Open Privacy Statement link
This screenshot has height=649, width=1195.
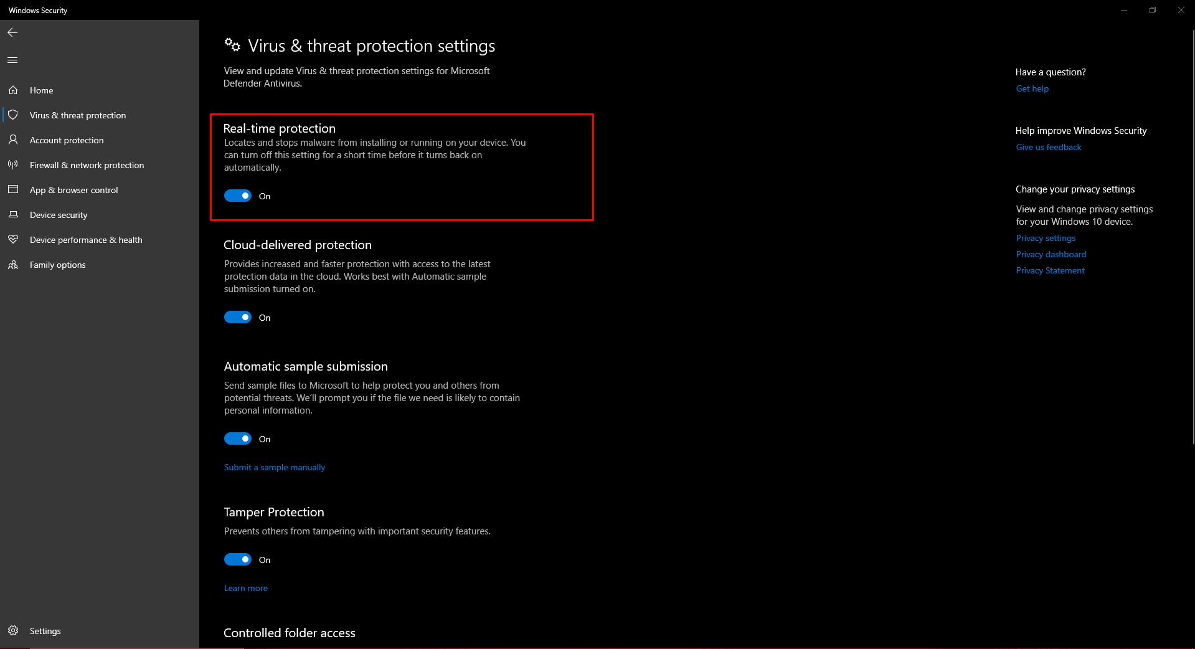tap(1050, 270)
